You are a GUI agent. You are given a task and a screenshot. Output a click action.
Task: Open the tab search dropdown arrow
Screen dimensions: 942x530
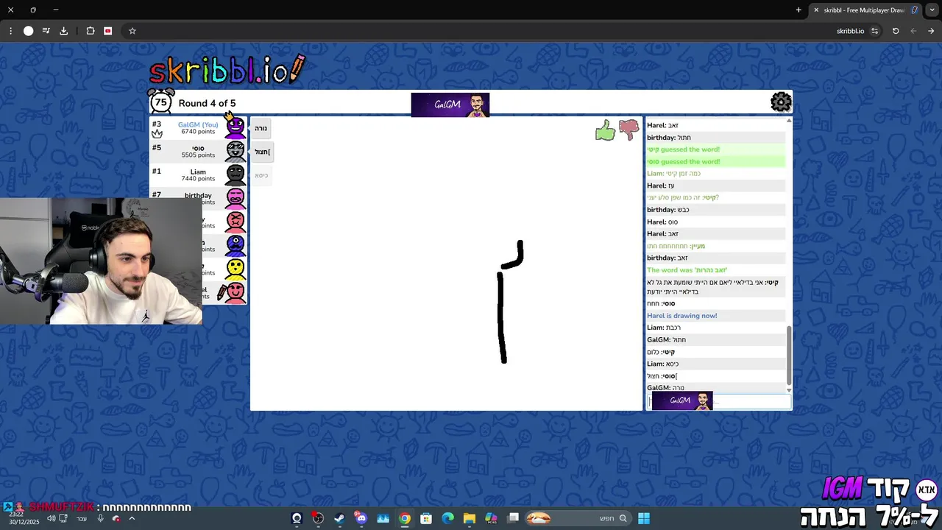pyautogui.click(x=931, y=10)
